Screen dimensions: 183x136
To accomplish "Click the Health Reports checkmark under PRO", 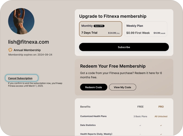I will (x=161, y=134).
